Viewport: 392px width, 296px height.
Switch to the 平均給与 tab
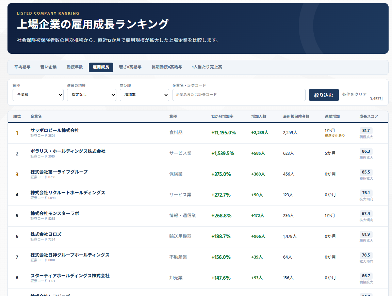tap(22, 67)
